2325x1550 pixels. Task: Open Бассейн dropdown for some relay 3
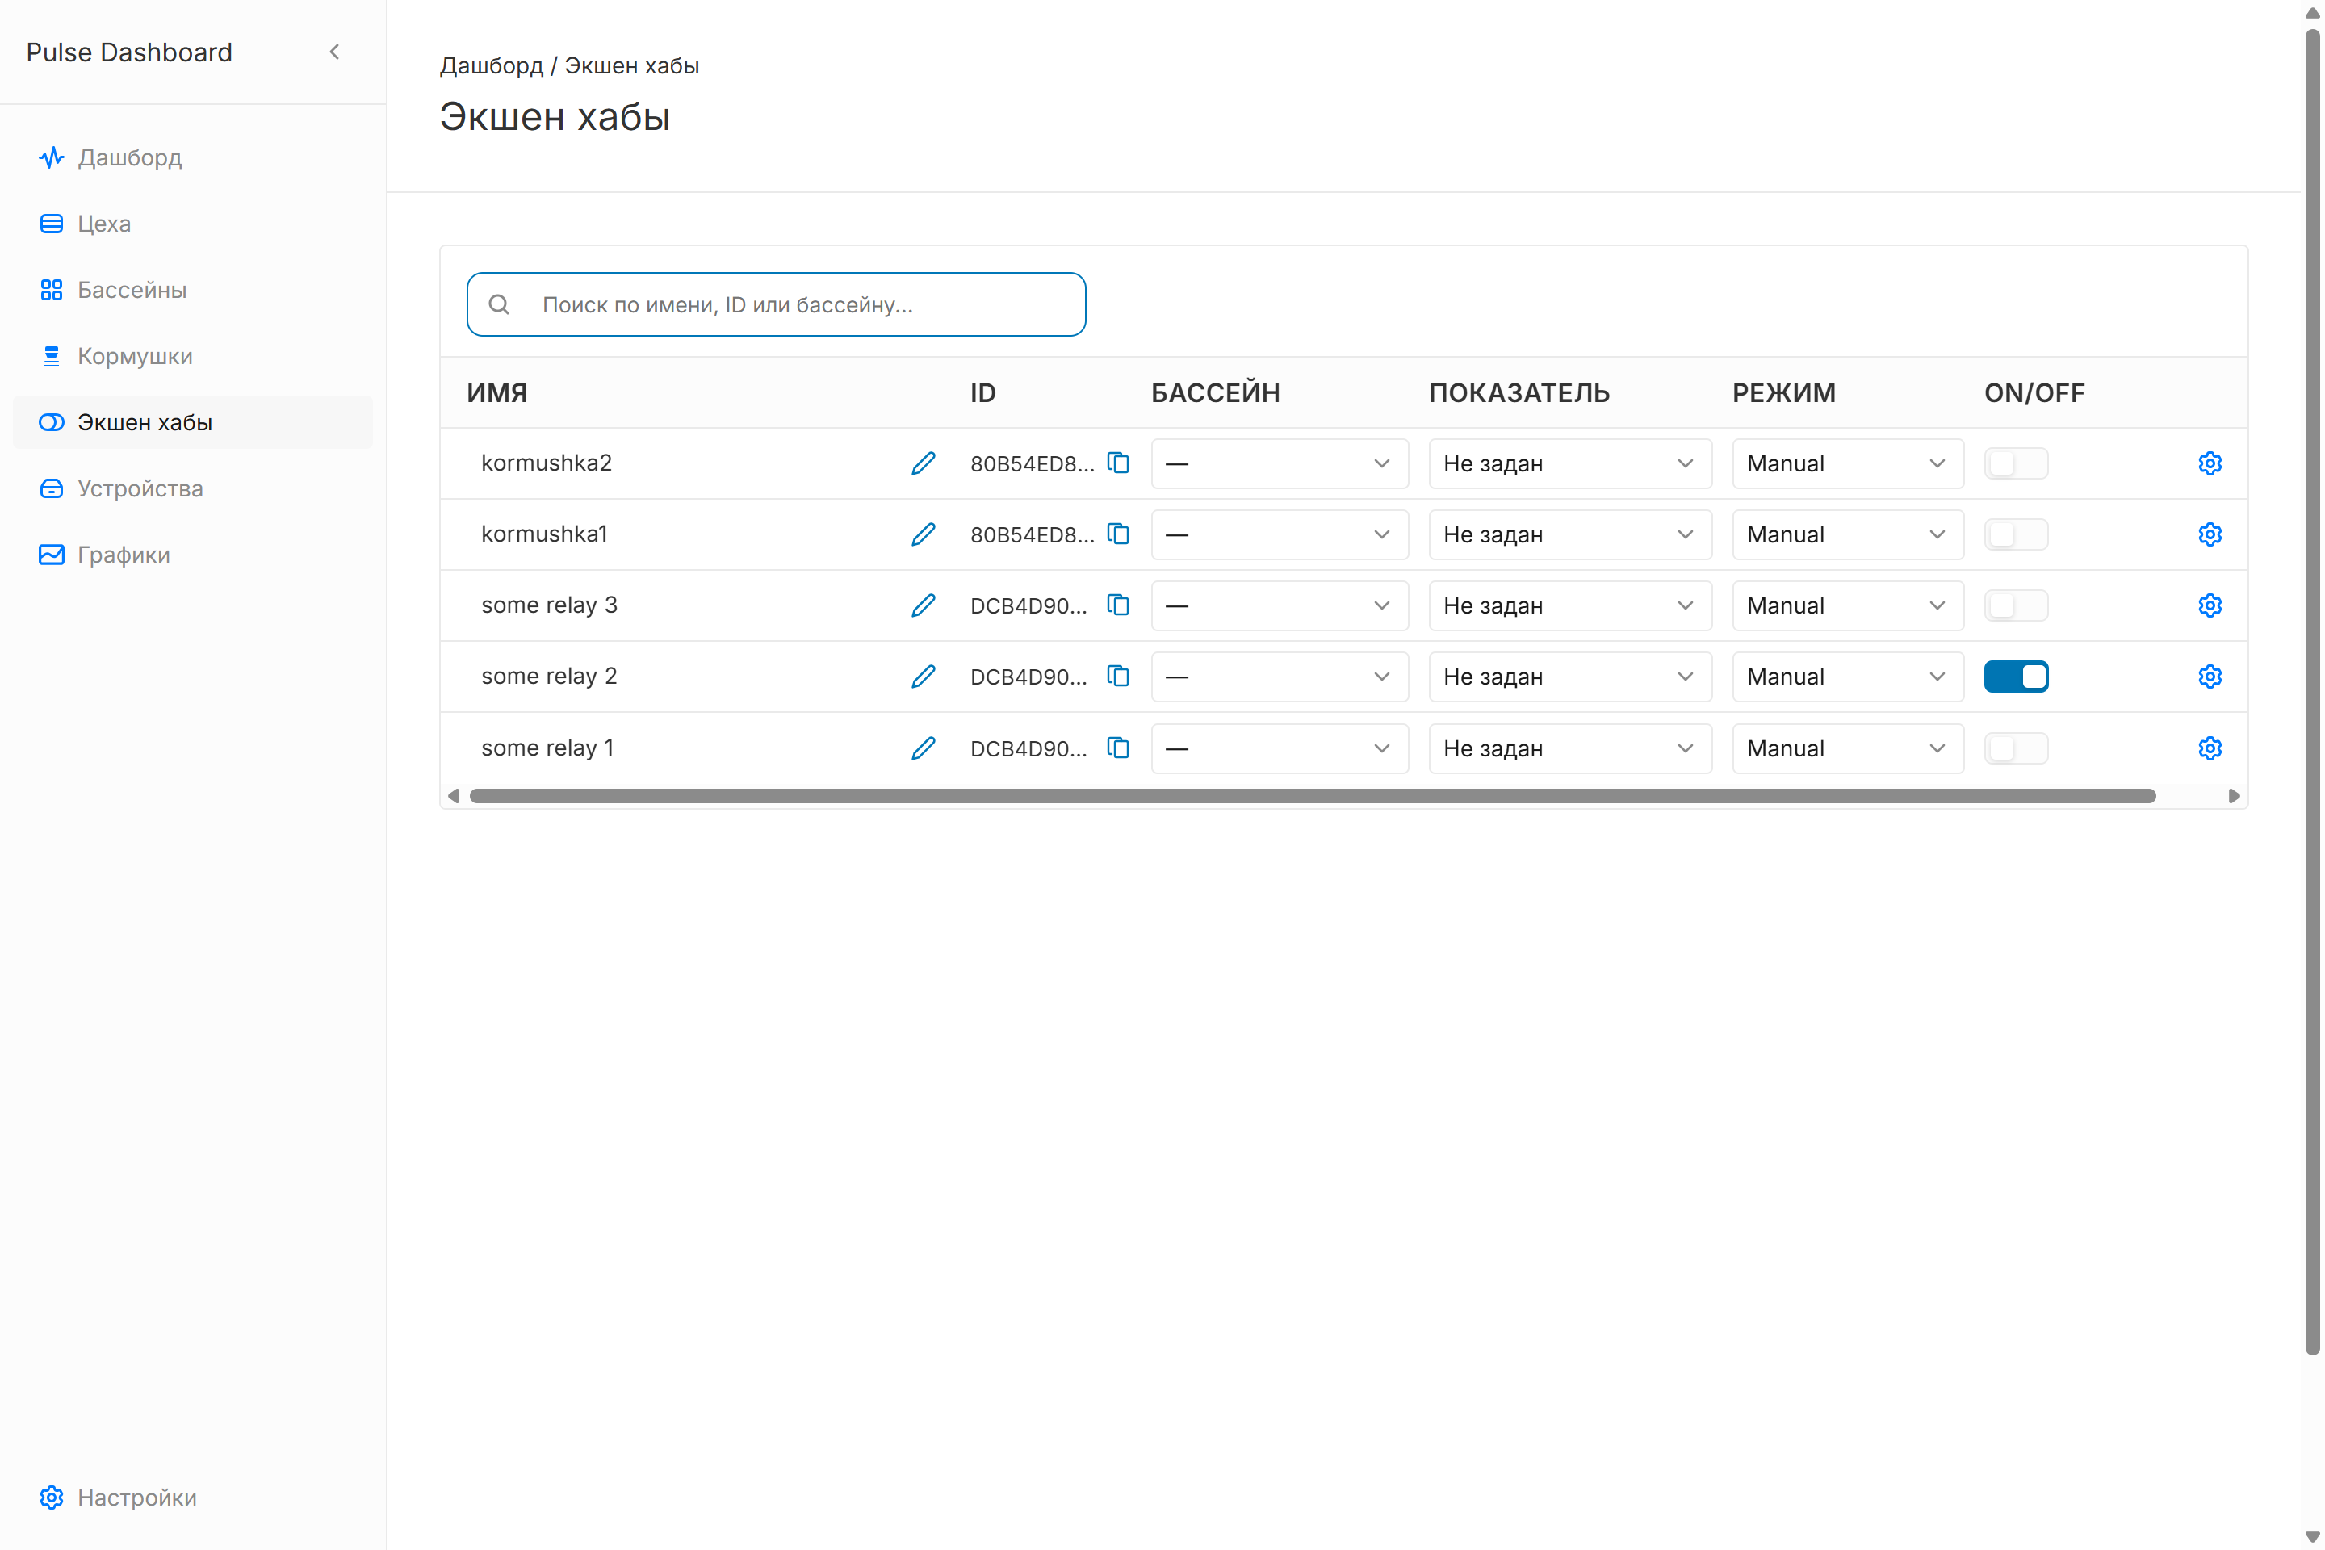point(1279,605)
